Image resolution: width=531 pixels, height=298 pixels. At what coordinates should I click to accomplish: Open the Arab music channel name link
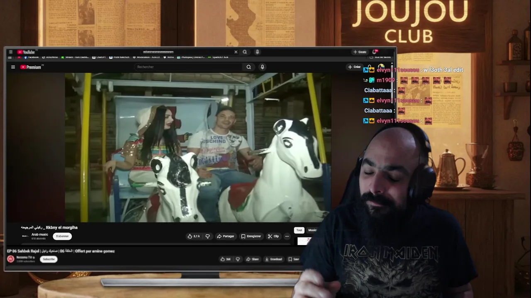click(x=40, y=235)
